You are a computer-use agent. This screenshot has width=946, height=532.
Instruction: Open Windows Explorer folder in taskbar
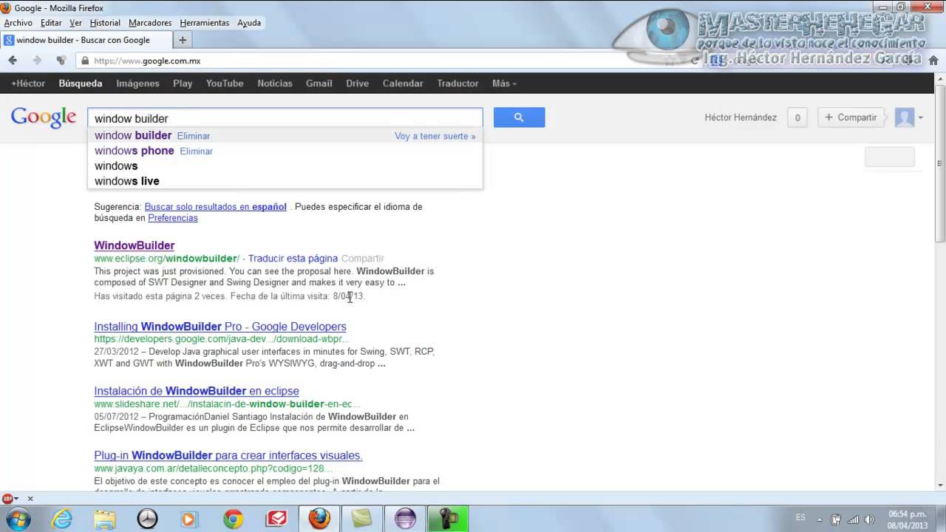(105, 519)
